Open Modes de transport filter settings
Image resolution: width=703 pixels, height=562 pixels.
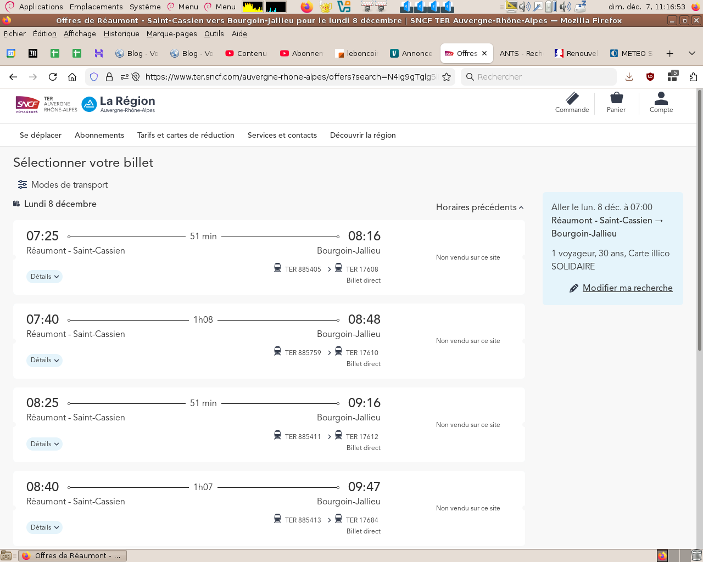(x=63, y=184)
